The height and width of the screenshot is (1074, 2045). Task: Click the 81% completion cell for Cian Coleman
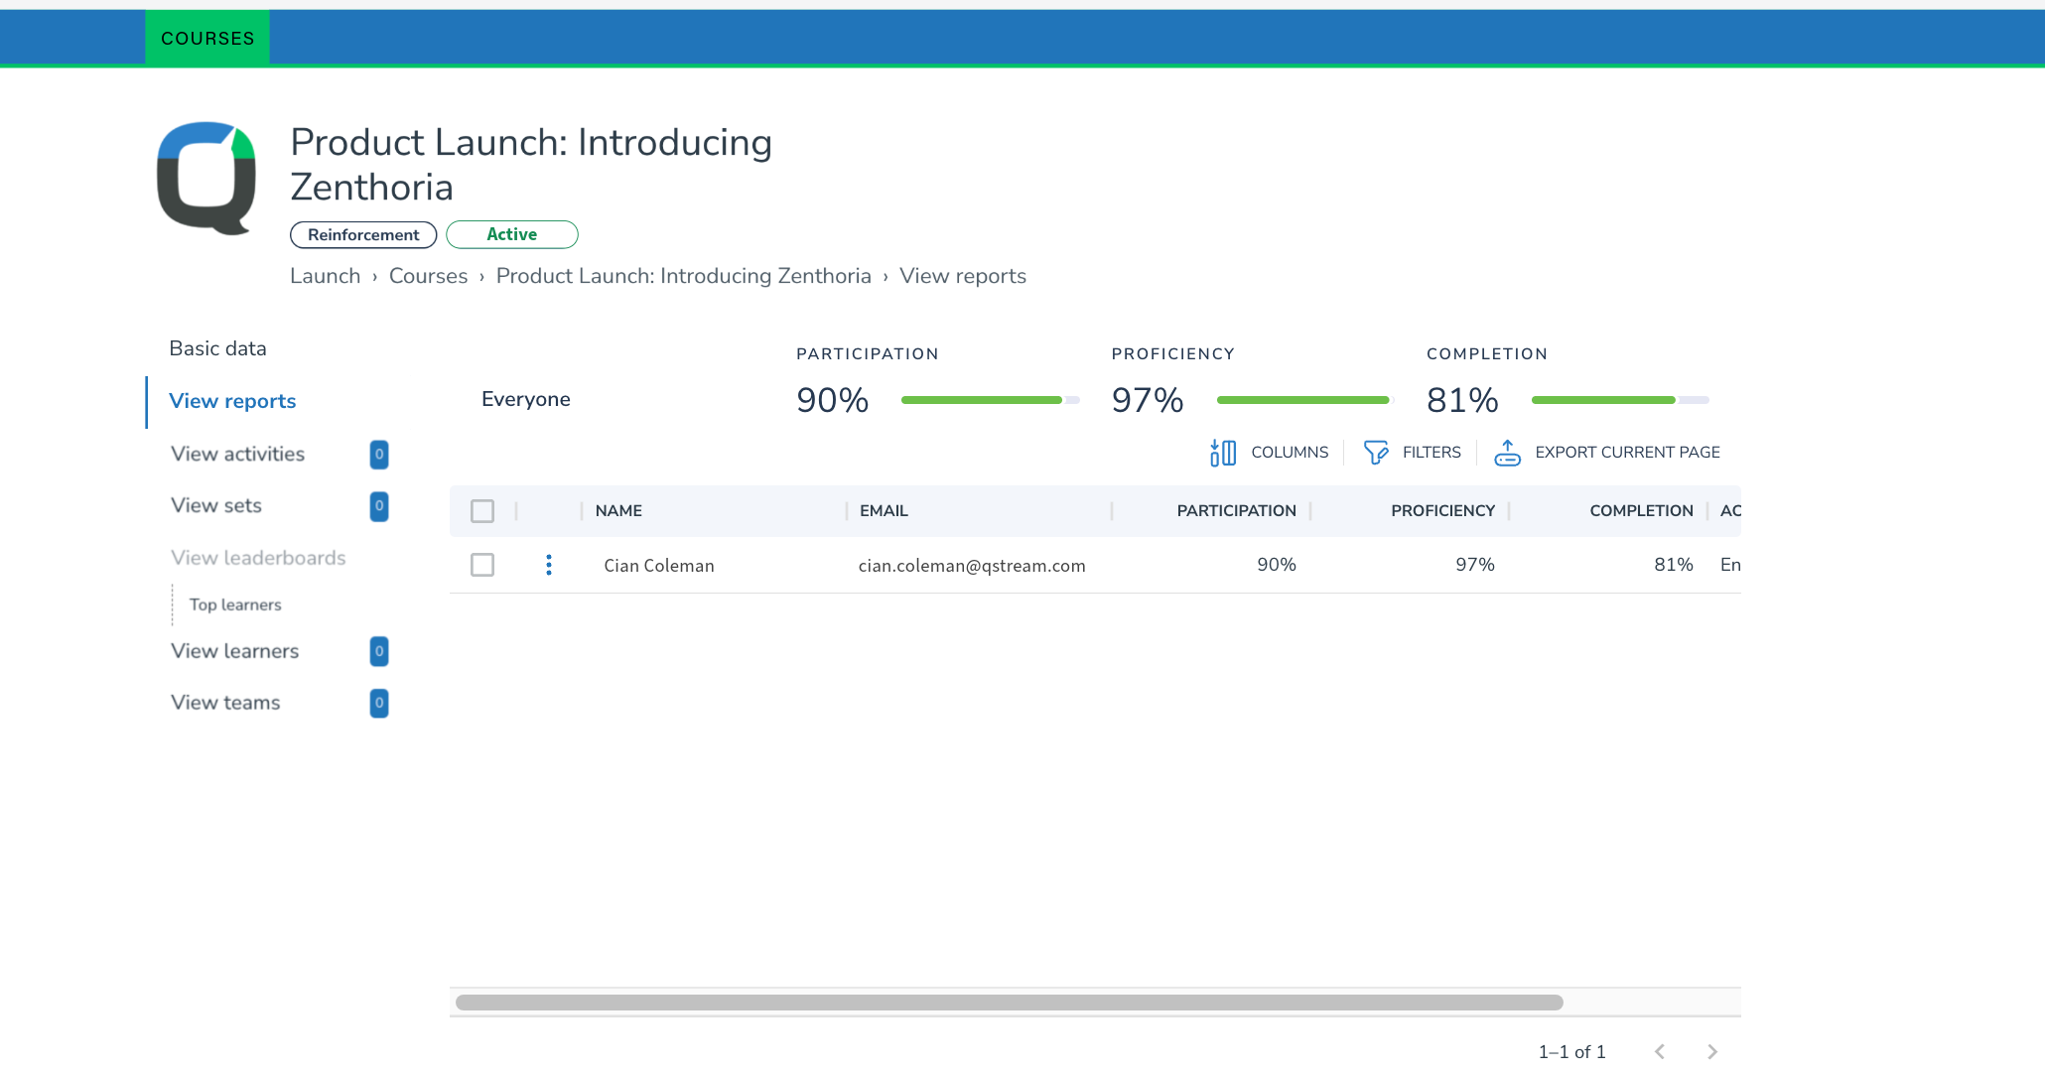(1673, 565)
